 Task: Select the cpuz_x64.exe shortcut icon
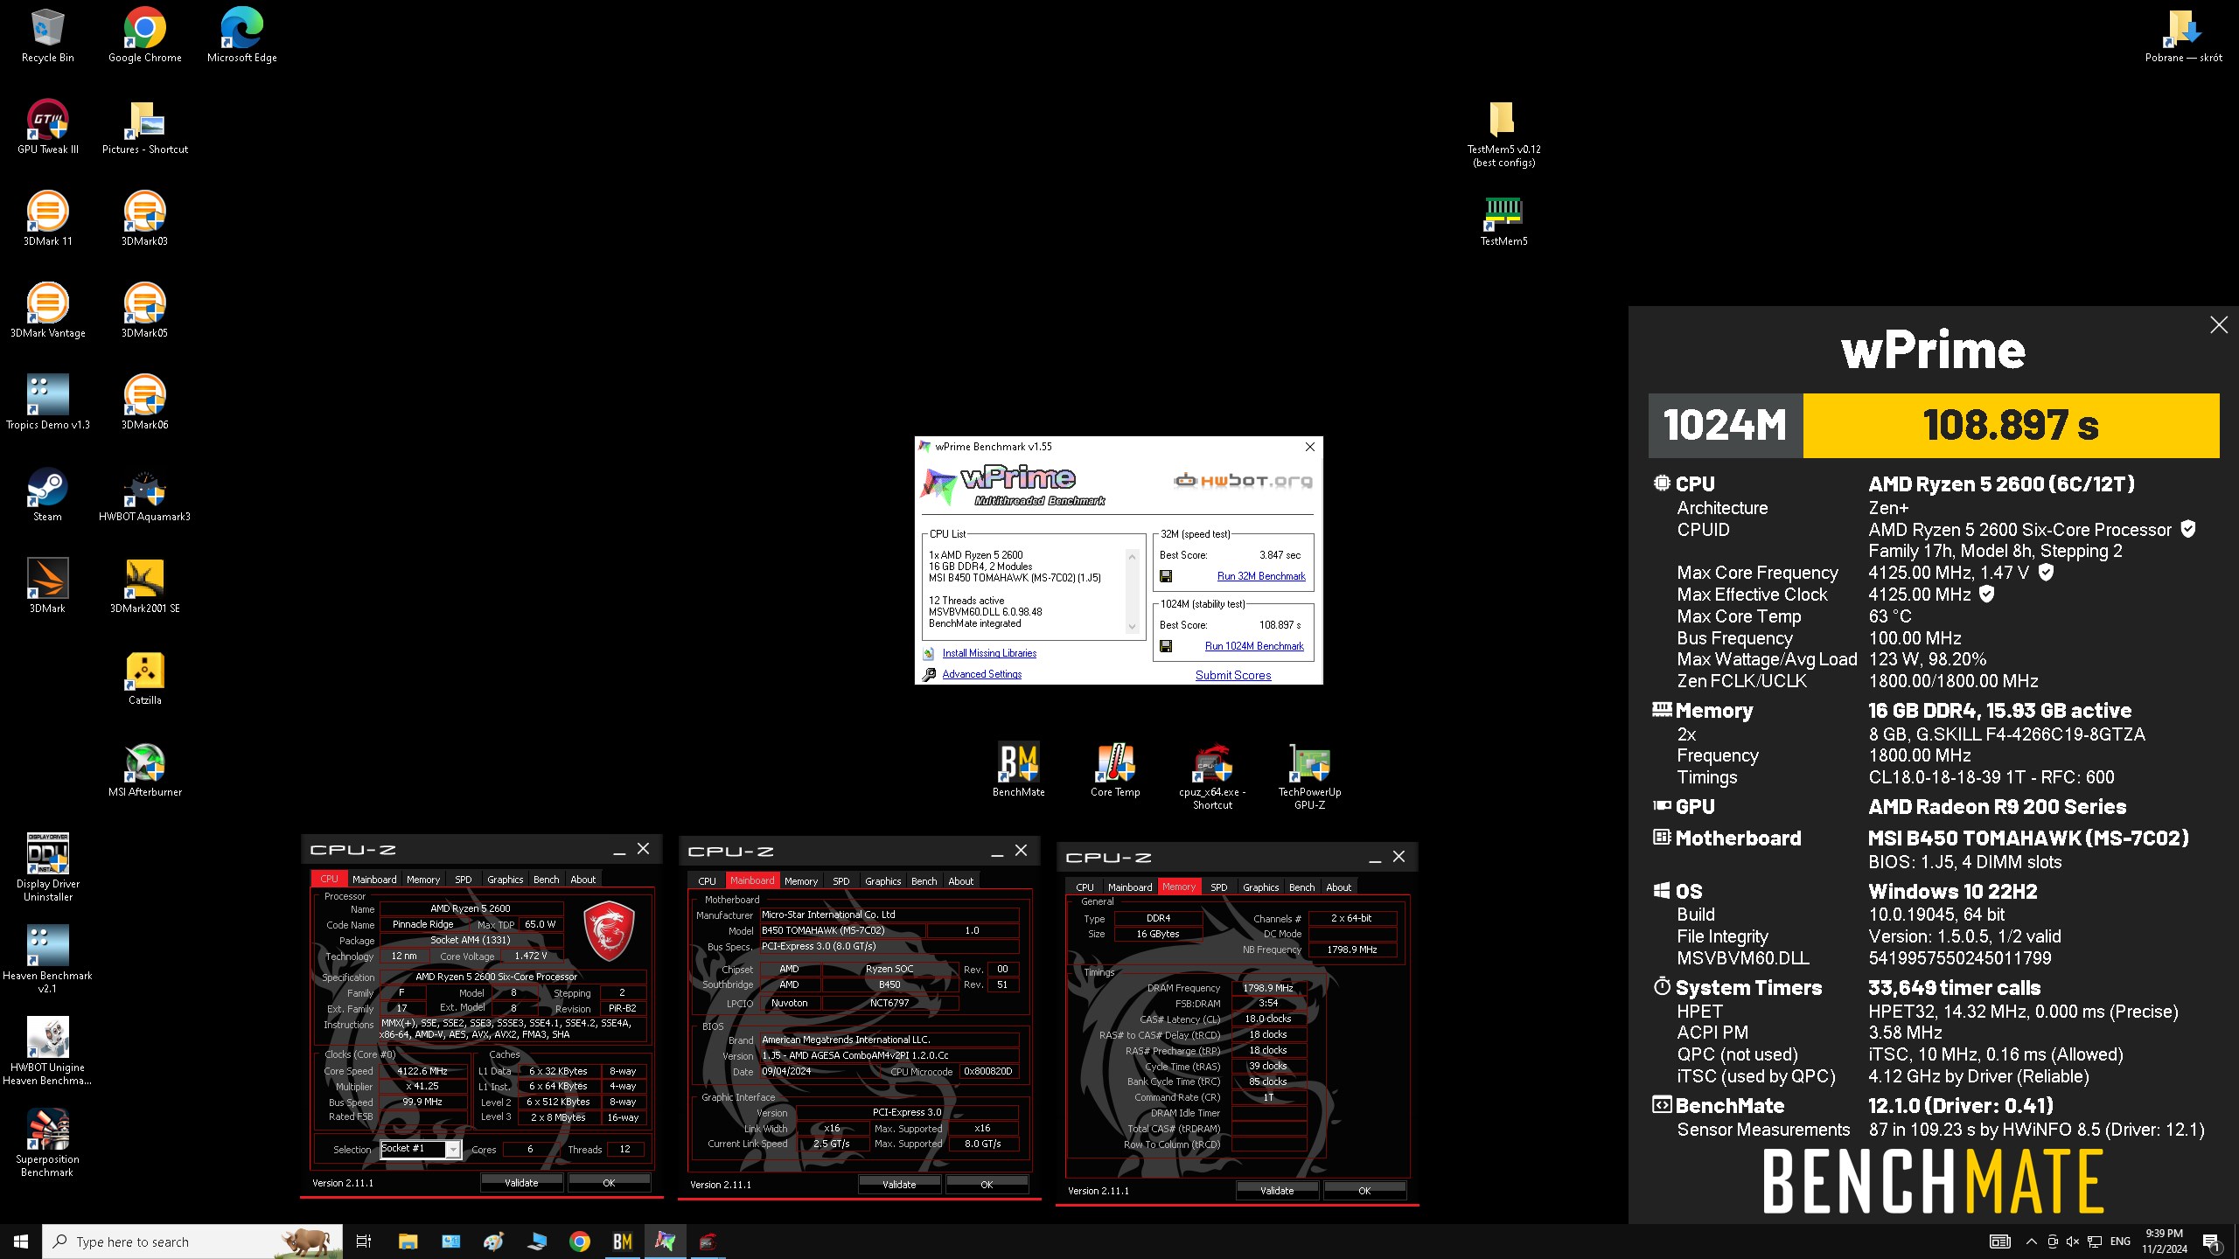(x=1212, y=776)
